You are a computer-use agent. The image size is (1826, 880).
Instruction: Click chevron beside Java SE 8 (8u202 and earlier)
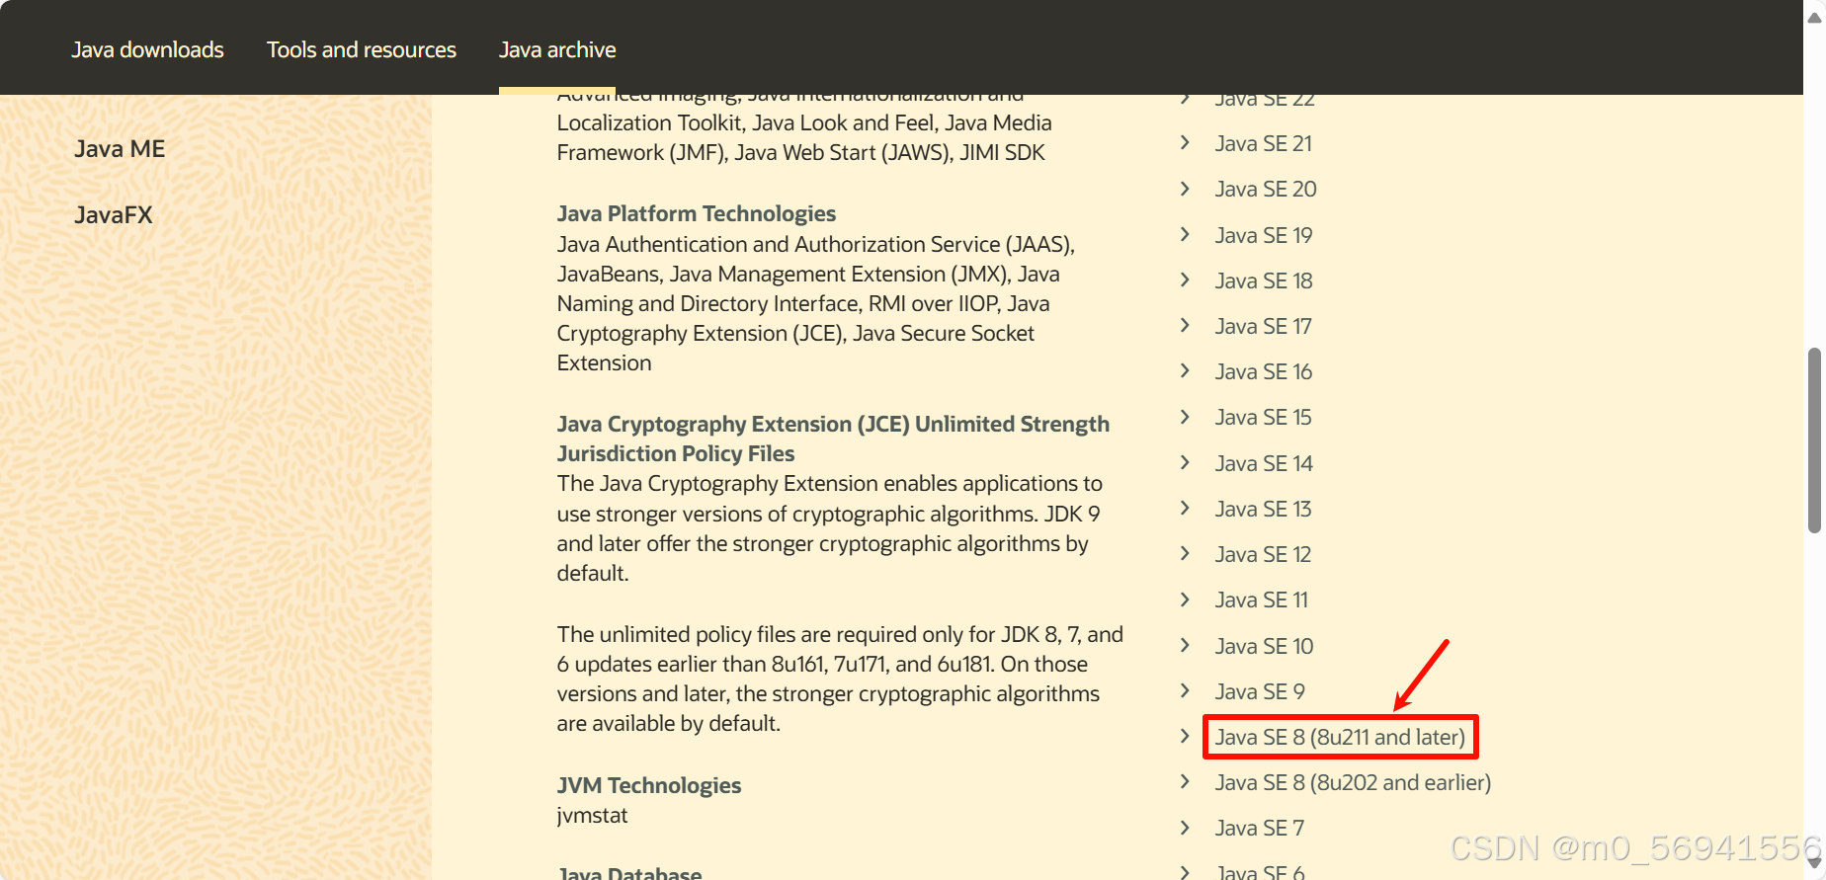pyautogui.click(x=1185, y=781)
